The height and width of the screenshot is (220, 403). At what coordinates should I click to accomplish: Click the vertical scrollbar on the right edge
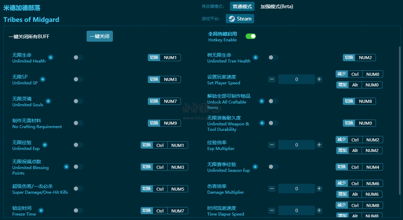(399, 121)
